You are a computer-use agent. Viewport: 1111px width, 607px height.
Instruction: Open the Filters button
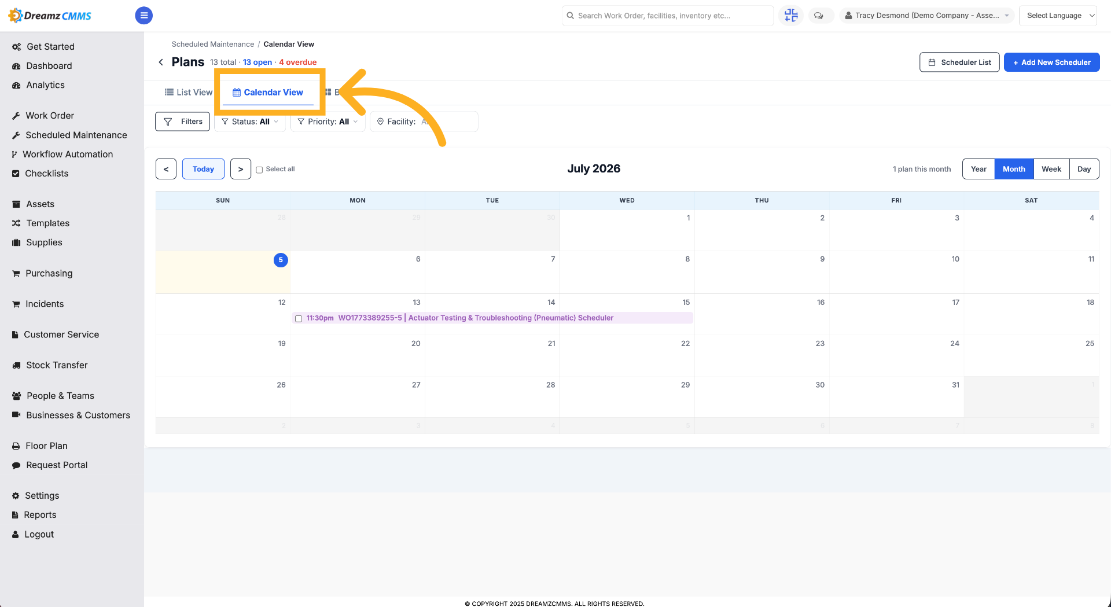[x=183, y=122]
